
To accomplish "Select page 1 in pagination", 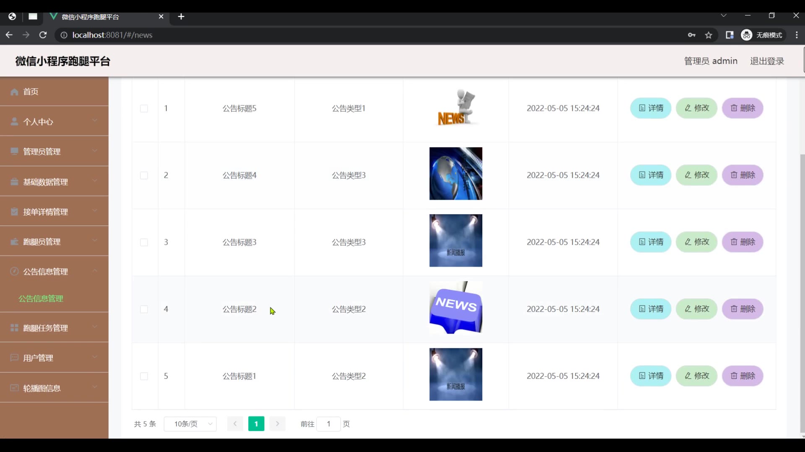I will coord(256,424).
